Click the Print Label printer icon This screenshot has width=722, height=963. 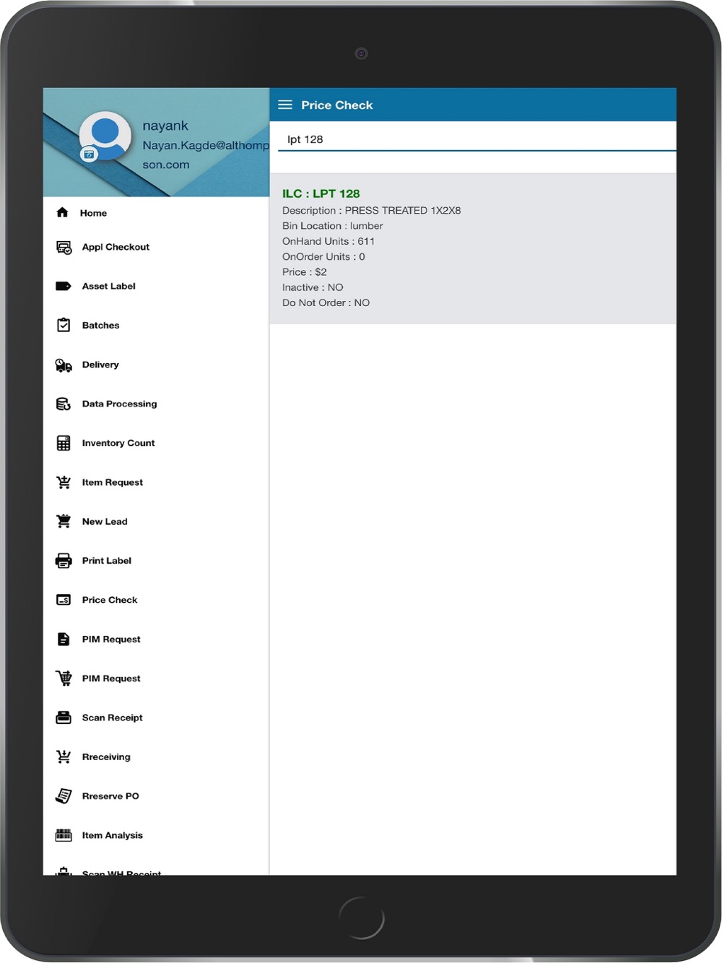(x=64, y=560)
